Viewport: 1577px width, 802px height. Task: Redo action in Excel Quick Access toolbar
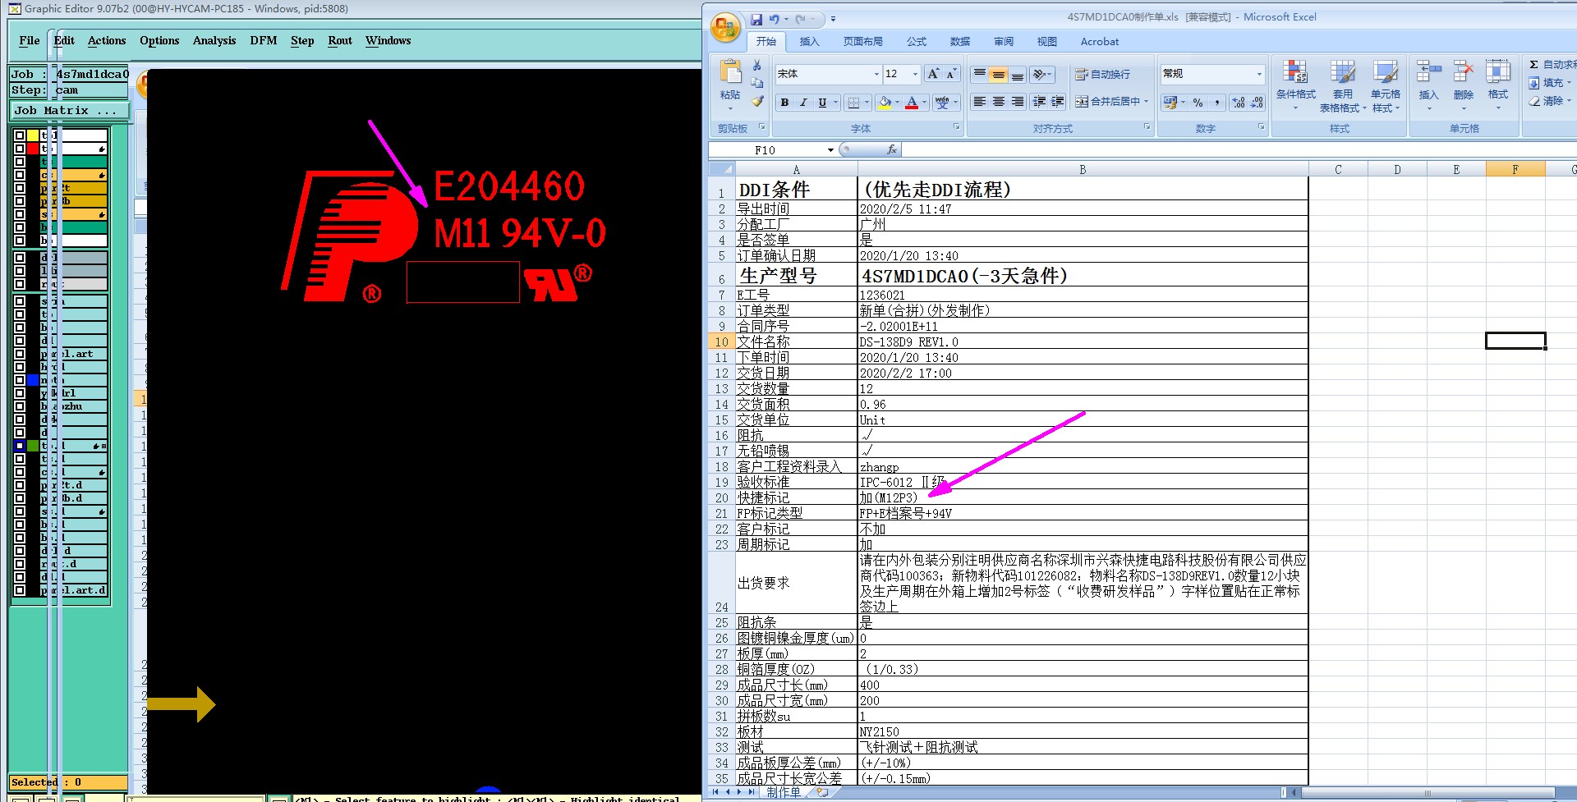point(801,19)
